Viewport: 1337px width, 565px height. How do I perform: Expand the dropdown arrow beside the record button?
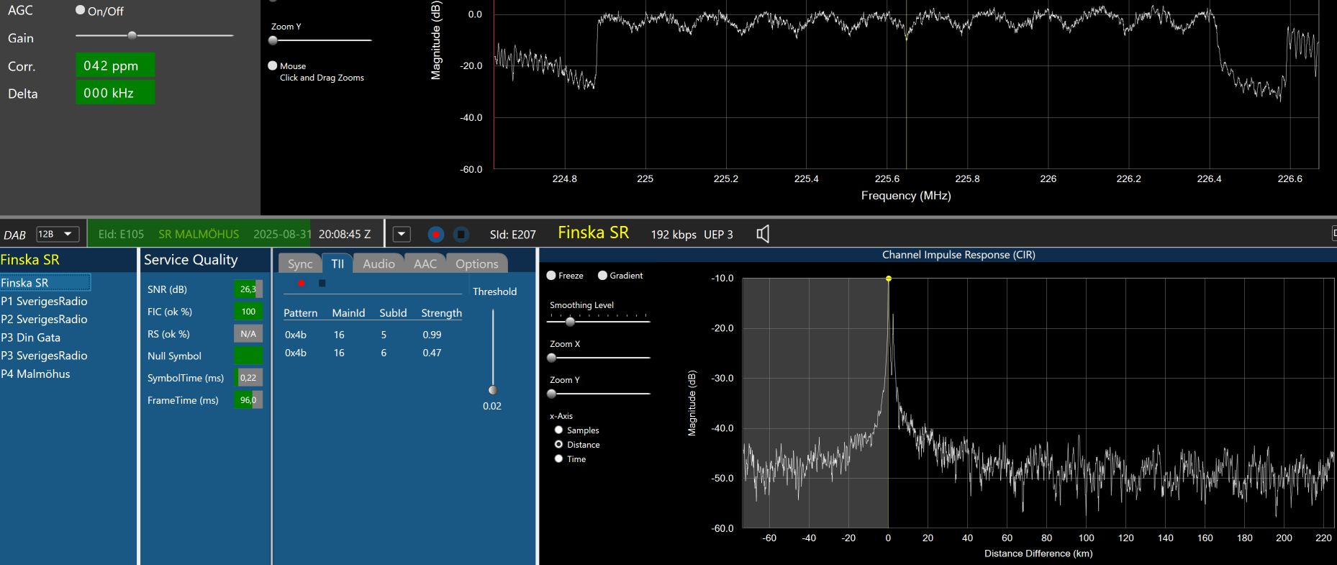402,235
